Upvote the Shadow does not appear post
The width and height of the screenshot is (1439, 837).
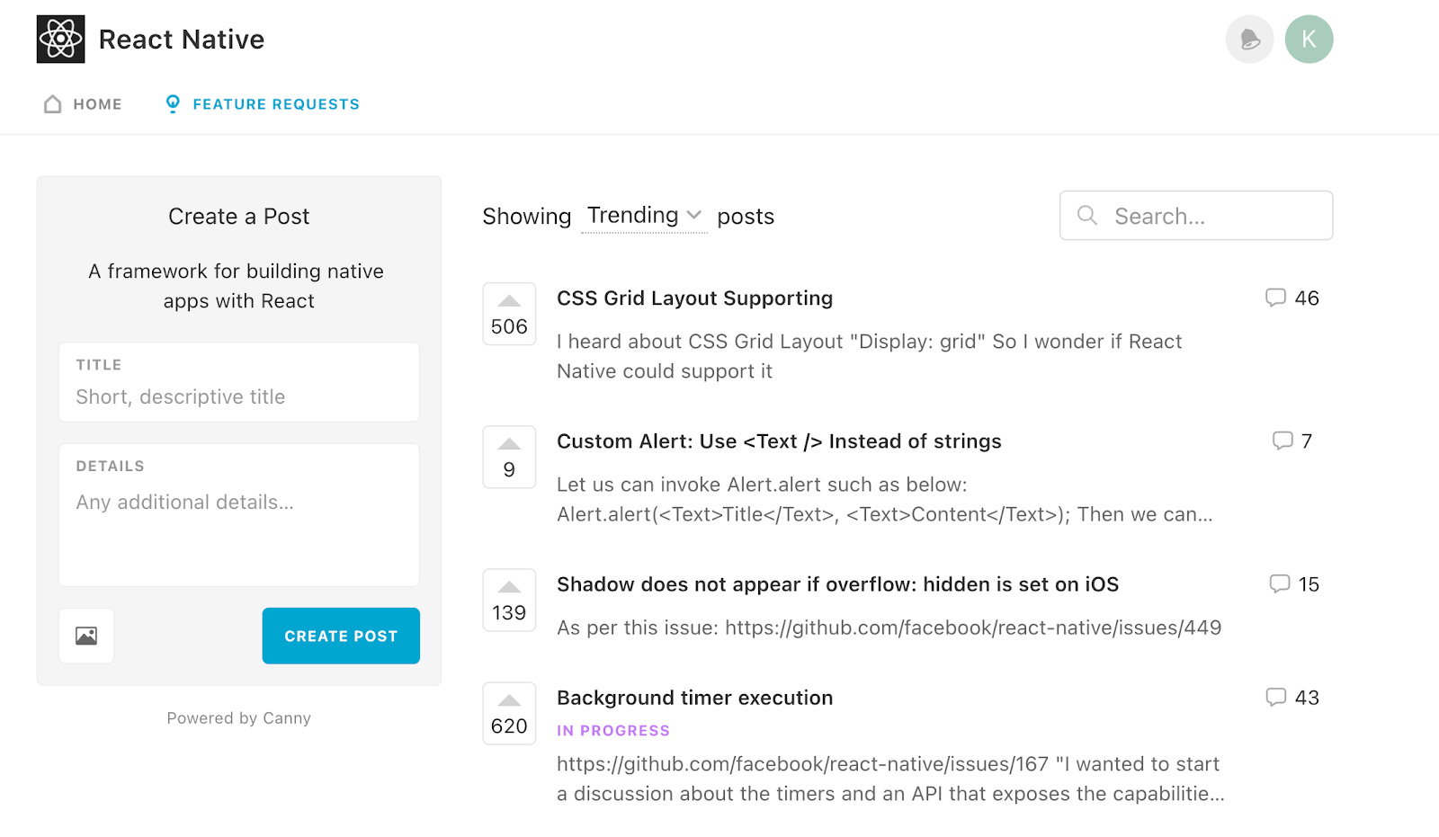pos(509,600)
